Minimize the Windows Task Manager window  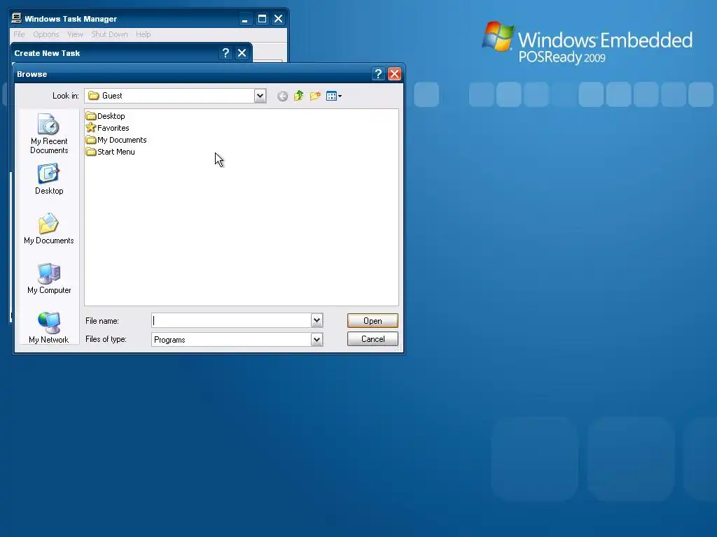(x=245, y=19)
